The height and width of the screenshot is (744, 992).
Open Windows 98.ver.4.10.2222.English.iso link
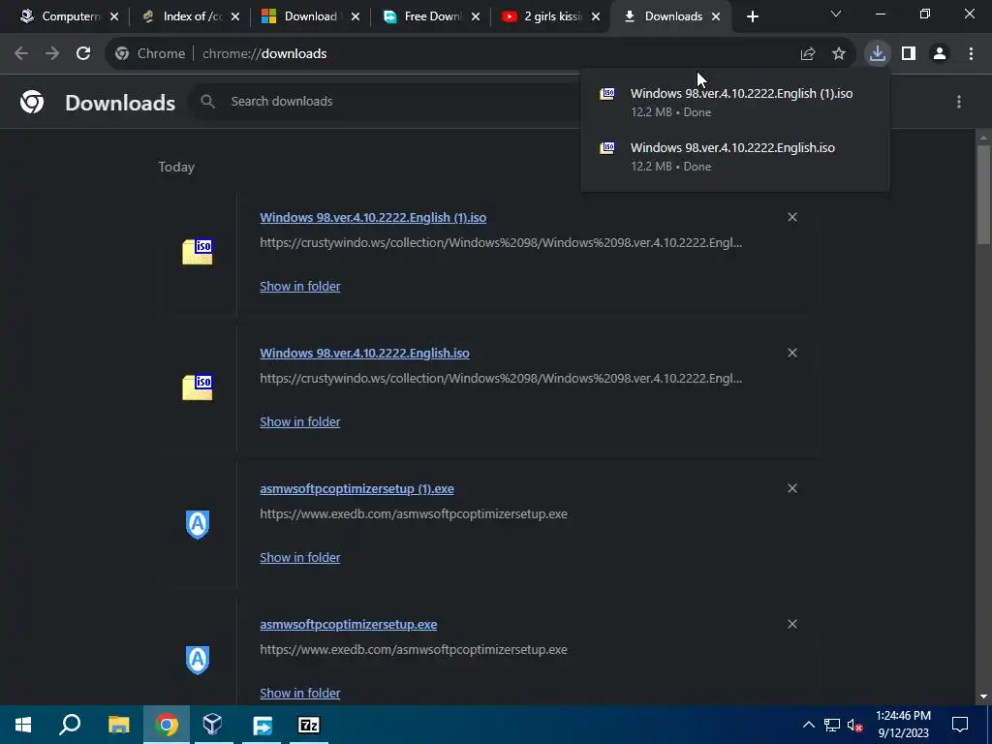(364, 353)
